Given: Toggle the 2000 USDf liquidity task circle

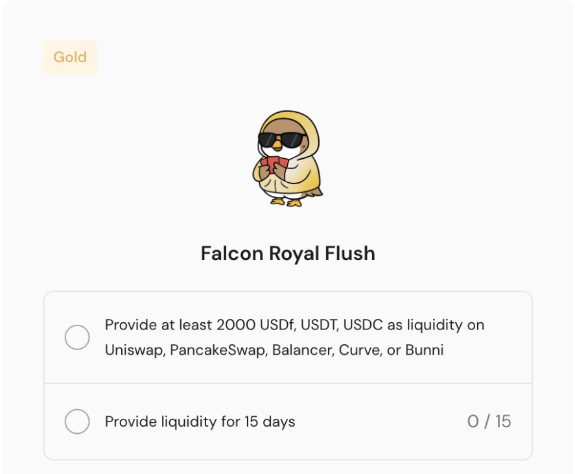Looking at the screenshot, I should (77, 337).
